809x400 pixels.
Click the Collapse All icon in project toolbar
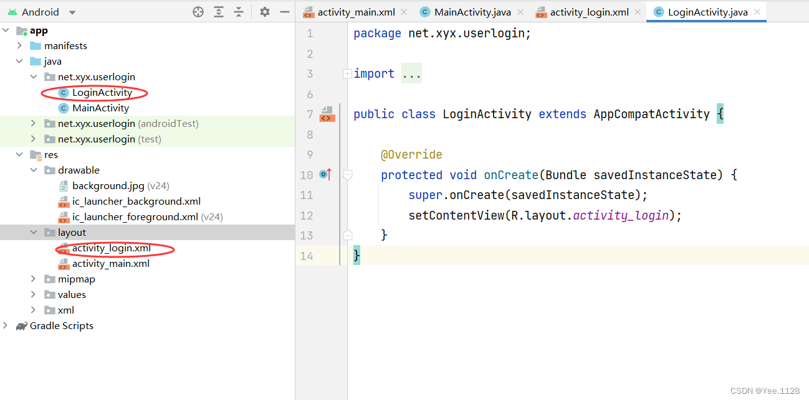coord(239,12)
